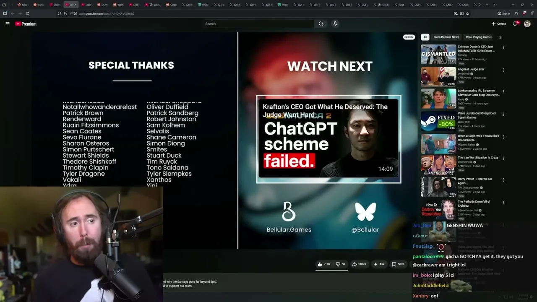Viewport: 537px width, 302px height.
Task: Go forward using browser forward arrow
Action: pos(20,13)
